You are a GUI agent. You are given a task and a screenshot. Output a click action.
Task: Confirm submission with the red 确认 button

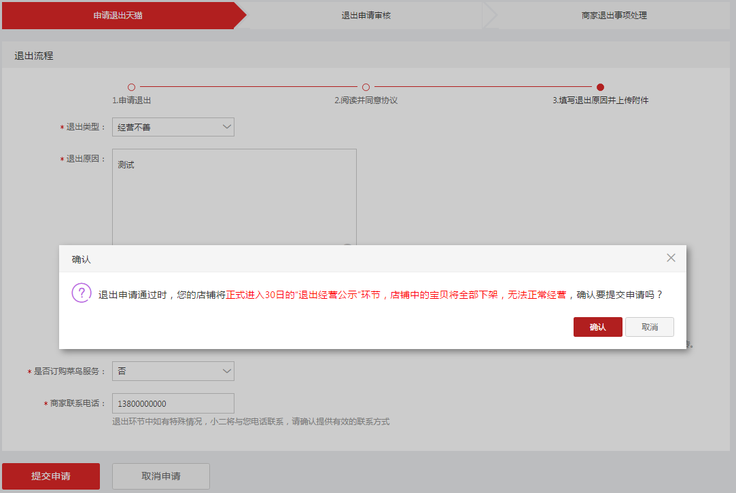tap(597, 327)
